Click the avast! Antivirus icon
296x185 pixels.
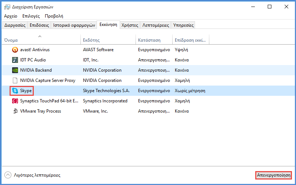15,50
